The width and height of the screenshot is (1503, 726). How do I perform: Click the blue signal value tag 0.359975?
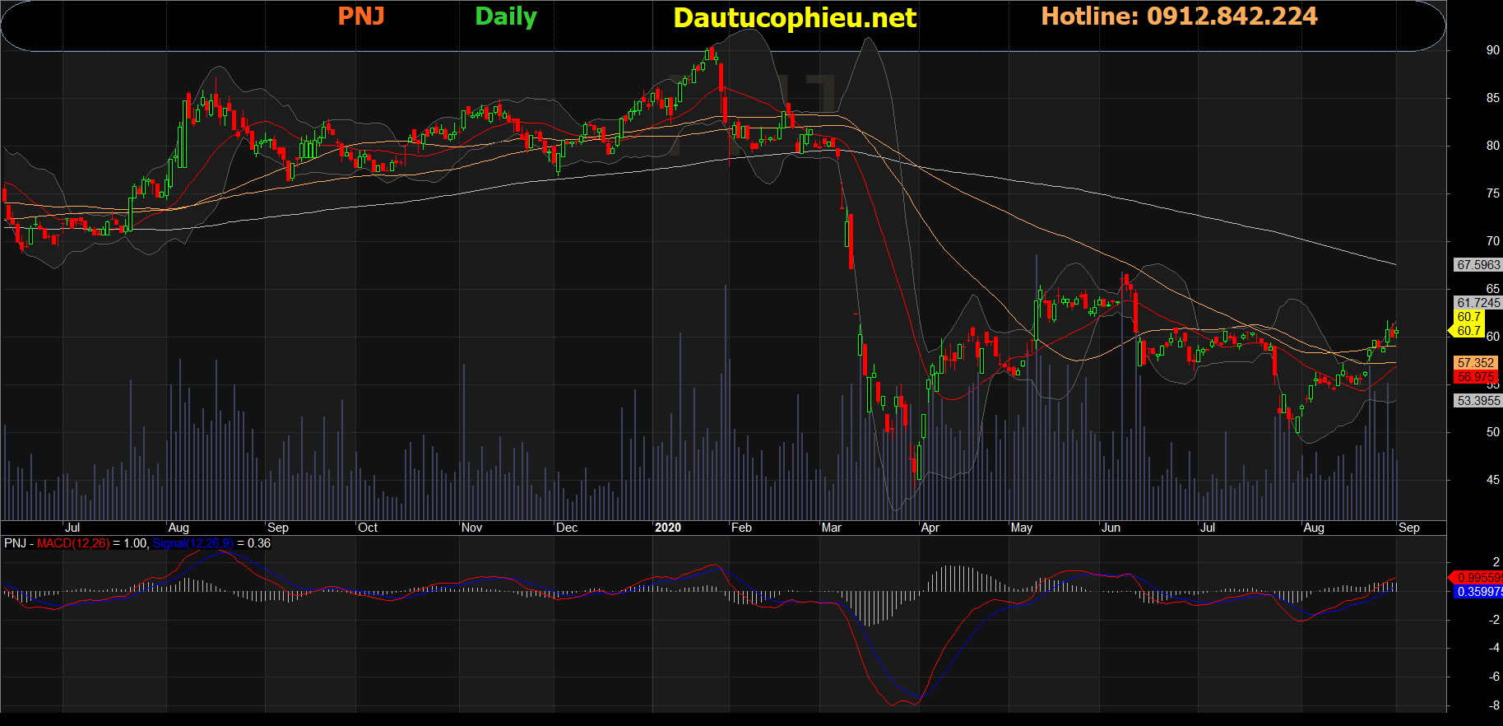[1478, 592]
